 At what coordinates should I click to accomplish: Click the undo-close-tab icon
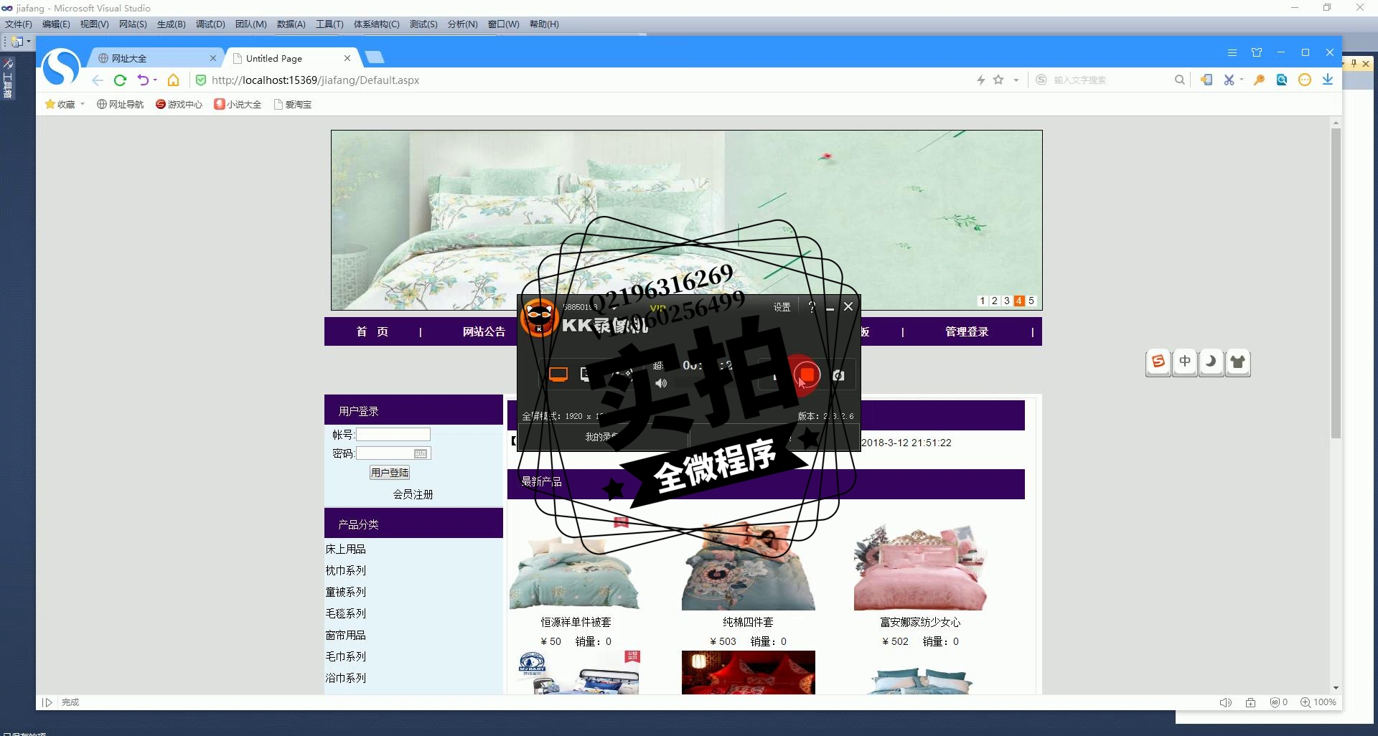143,80
